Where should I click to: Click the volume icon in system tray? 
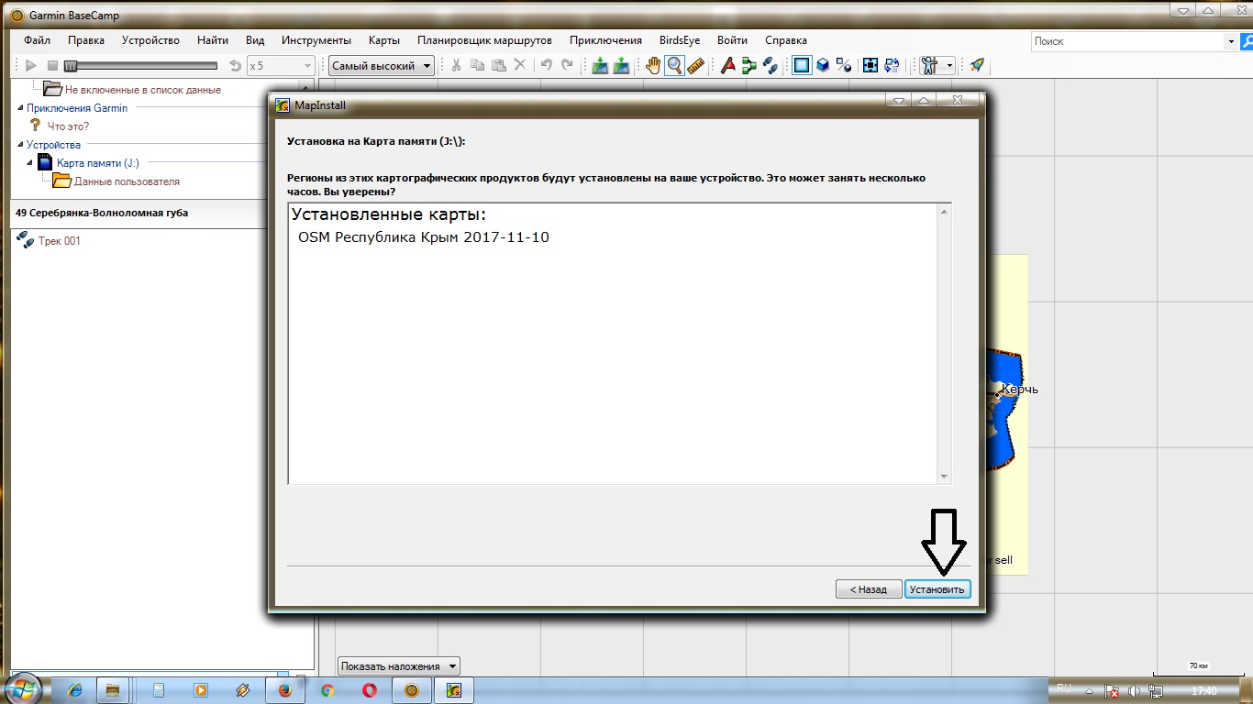1134,691
